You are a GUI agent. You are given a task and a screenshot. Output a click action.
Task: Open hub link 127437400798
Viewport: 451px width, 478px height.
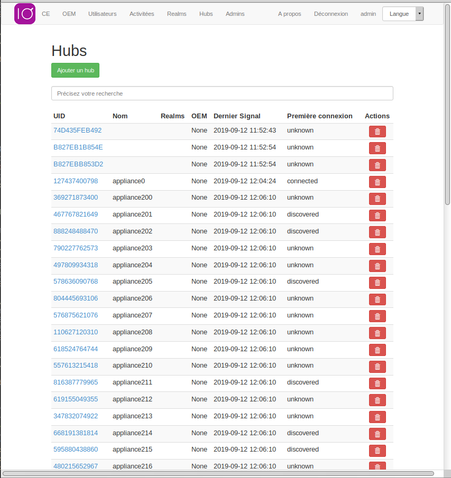click(76, 181)
